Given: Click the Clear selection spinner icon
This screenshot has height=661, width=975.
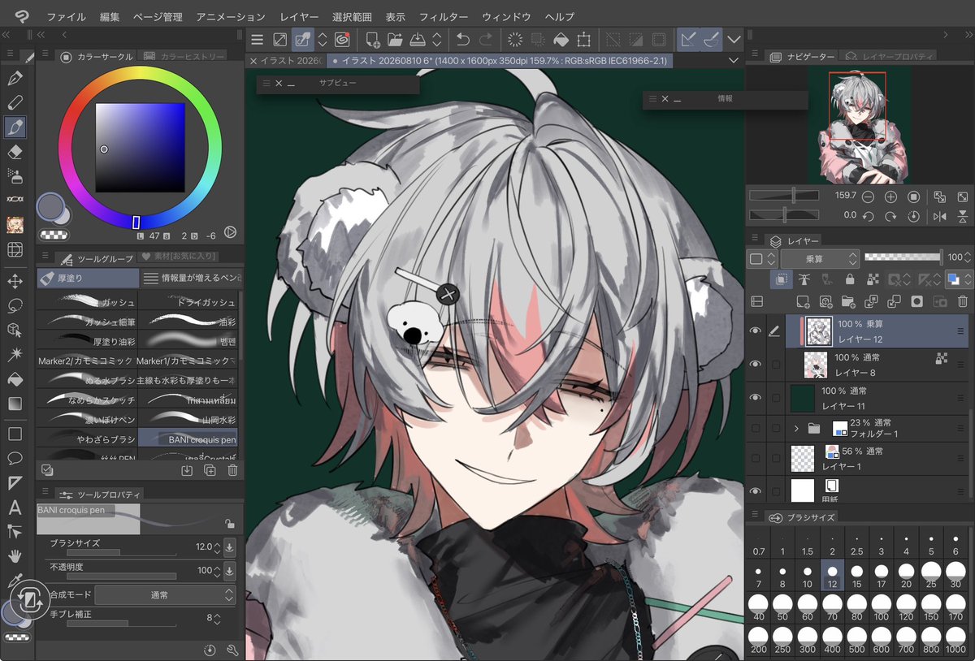Looking at the screenshot, I should [x=514, y=39].
